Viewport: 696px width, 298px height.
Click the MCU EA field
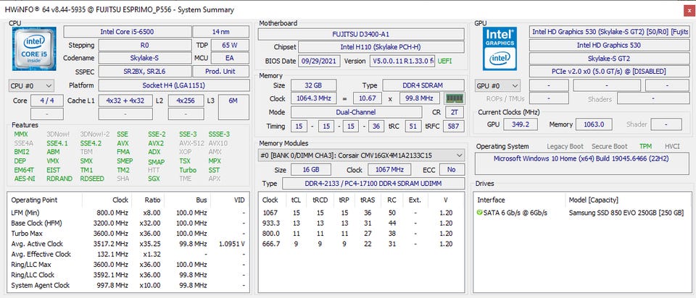point(230,58)
